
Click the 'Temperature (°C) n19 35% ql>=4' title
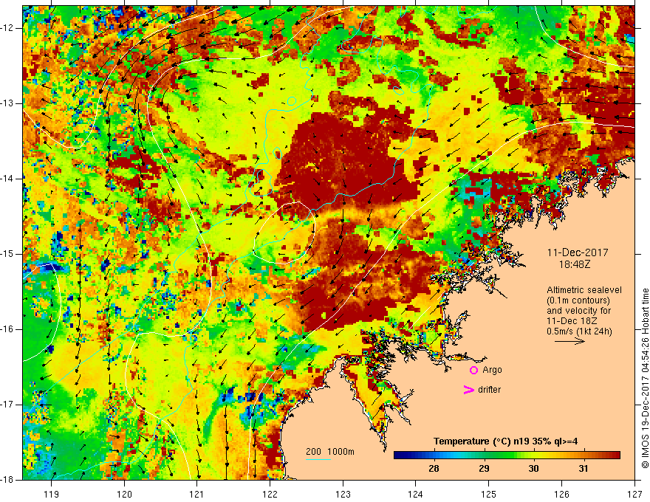pos(505,441)
